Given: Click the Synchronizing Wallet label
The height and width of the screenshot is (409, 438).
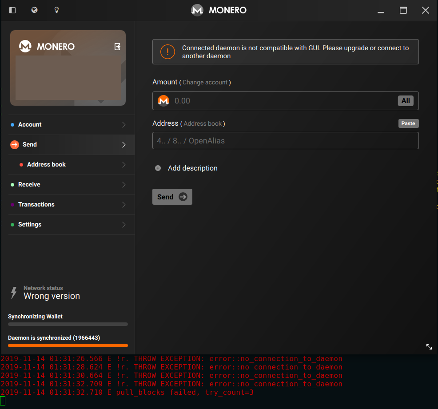Looking at the screenshot, I should 35,317.
